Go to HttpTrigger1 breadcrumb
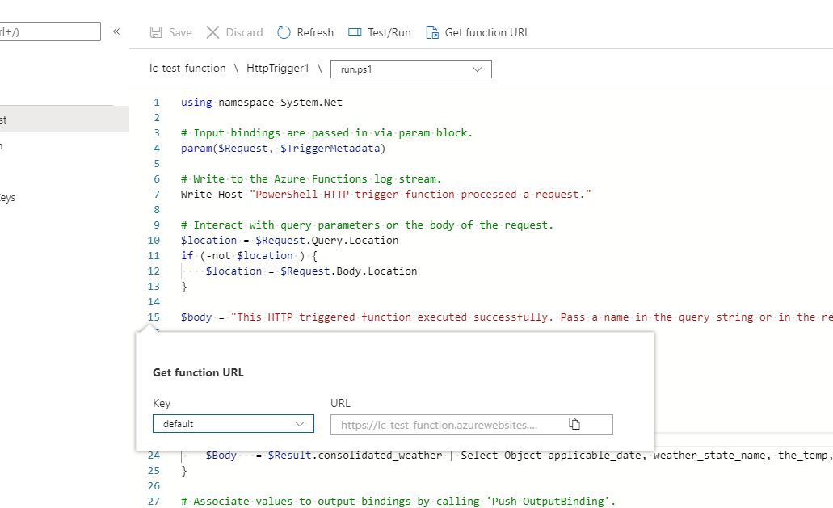Image resolution: width=833 pixels, height=508 pixels. 278,69
